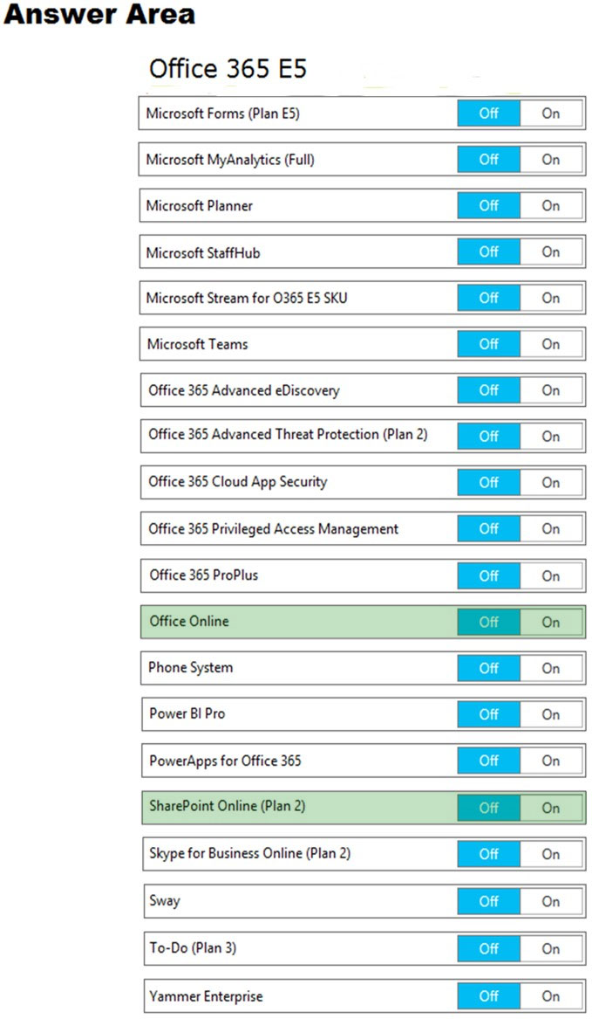This screenshot has height=1019, width=592.
Task: Turn on Microsoft Forms (Plan E5)
Action: [x=551, y=114]
